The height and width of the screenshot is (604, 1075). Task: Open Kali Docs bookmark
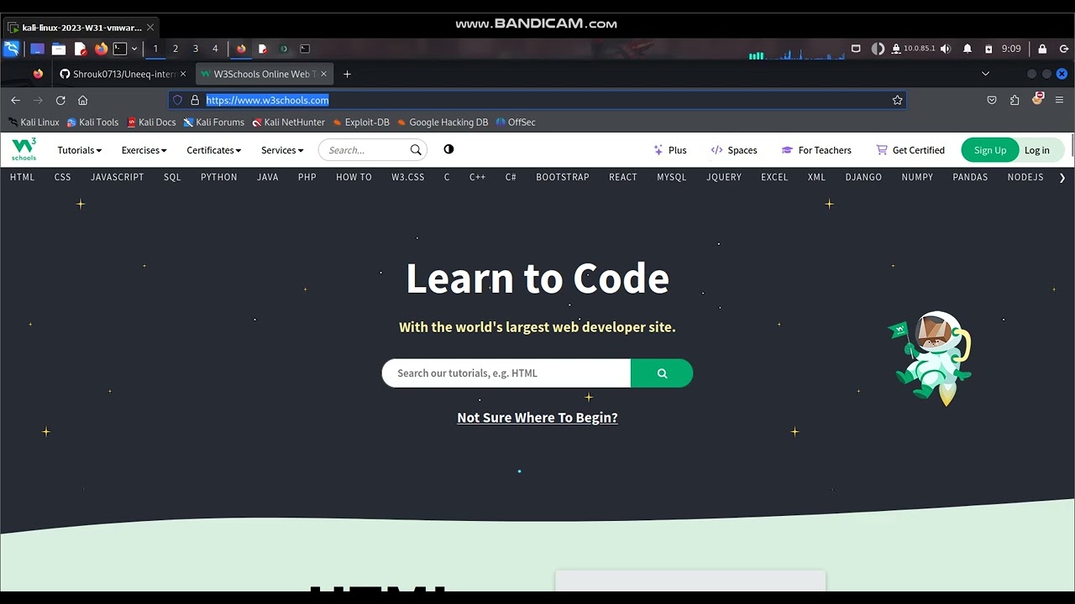click(x=151, y=122)
